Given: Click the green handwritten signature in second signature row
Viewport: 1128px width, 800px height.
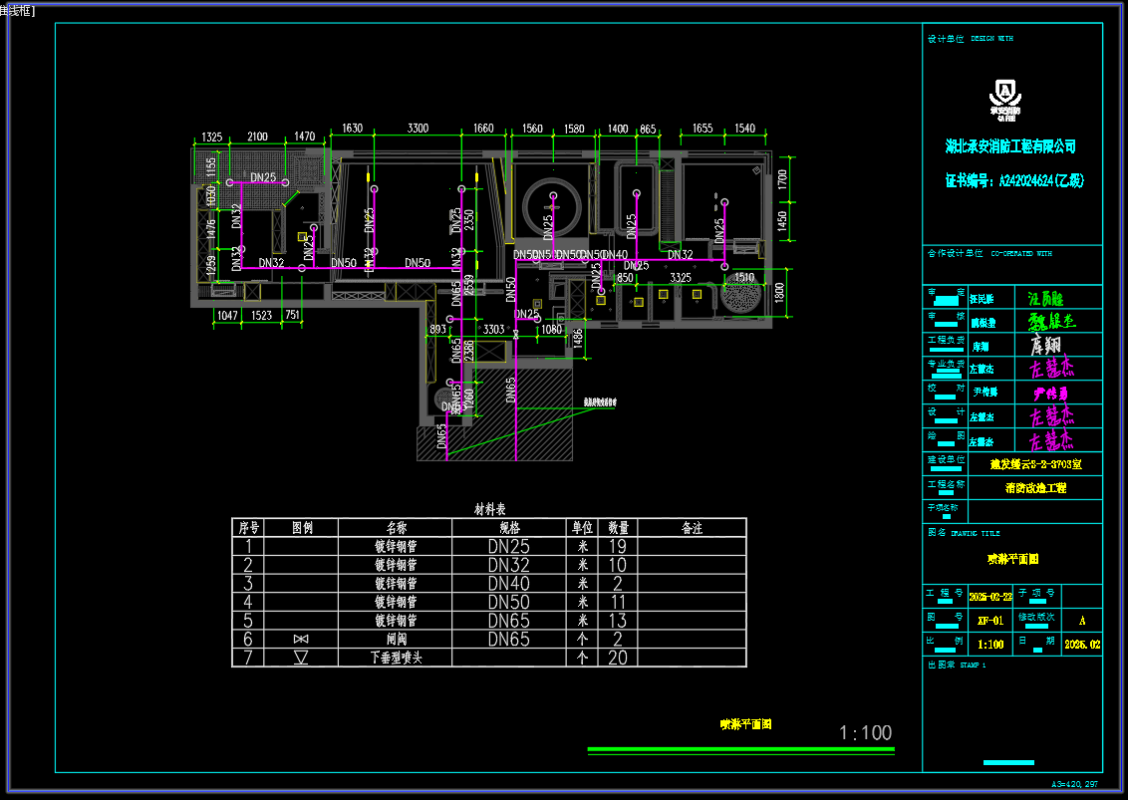Looking at the screenshot, I should 1051,321.
